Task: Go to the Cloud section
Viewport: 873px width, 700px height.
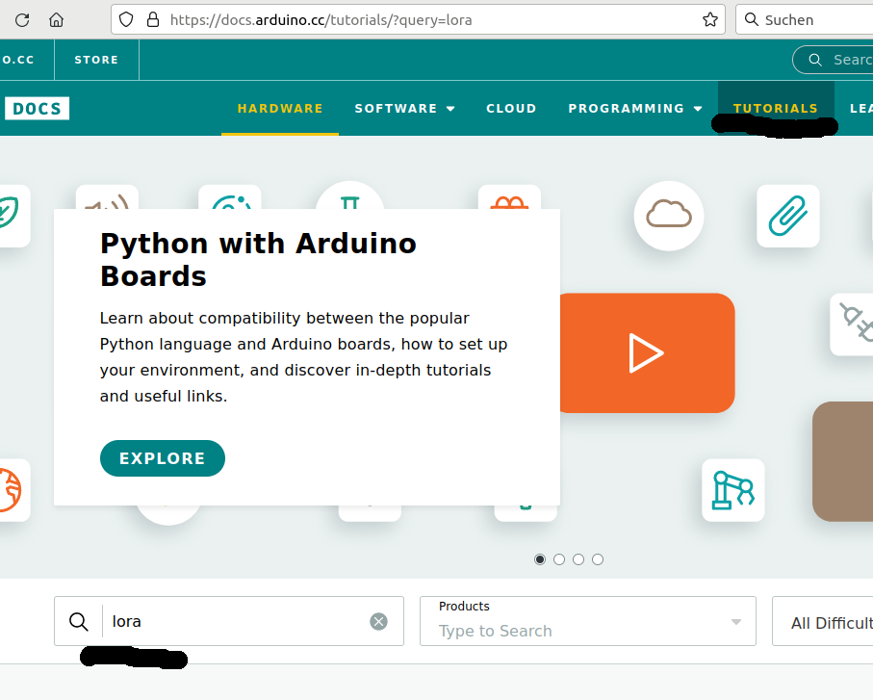Action: point(511,108)
